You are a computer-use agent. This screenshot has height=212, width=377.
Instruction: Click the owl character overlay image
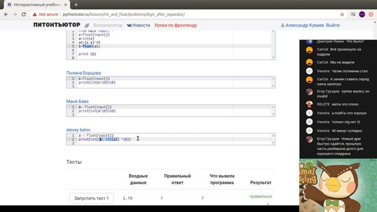pos(338,185)
